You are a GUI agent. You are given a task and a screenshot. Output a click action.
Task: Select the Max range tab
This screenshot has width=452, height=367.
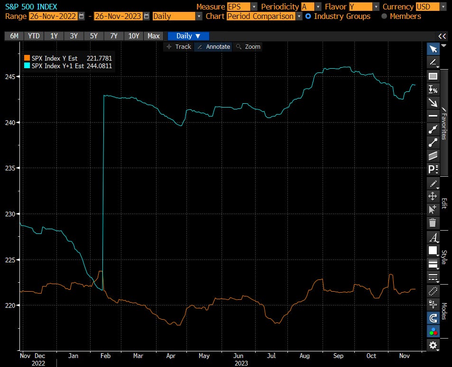click(153, 36)
